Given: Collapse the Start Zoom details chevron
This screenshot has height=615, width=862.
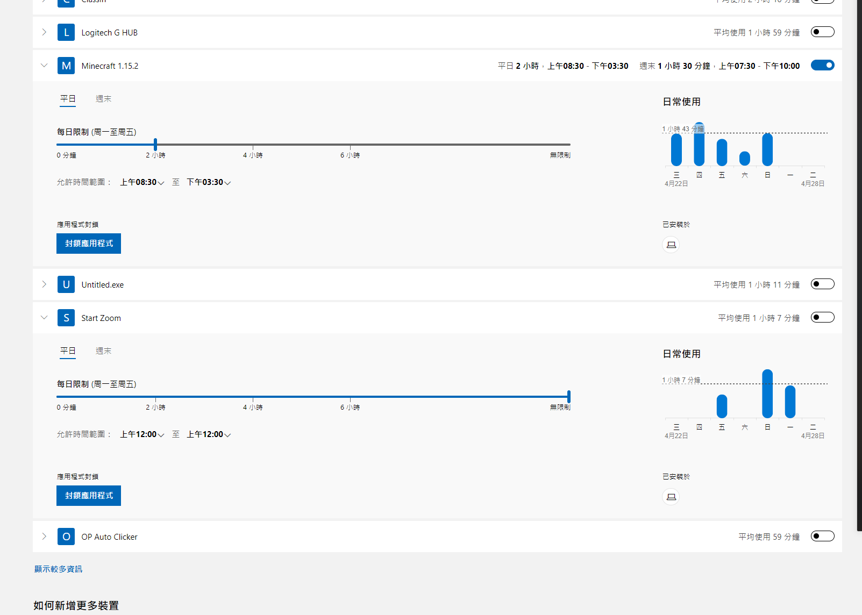Looking at the screenshot, I should pyautogui.click(x=44, y=318).
